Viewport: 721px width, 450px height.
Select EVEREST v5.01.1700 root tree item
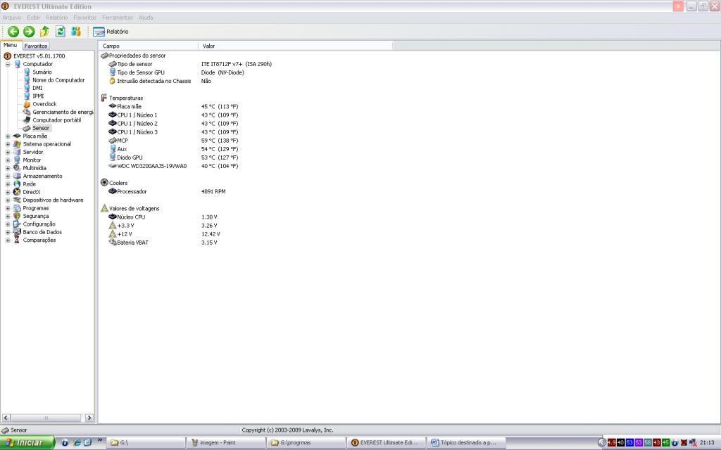click(39, 56)
